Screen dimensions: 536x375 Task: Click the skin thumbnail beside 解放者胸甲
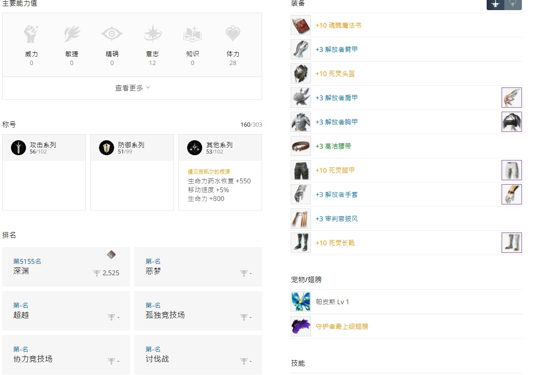coord(512,122)
